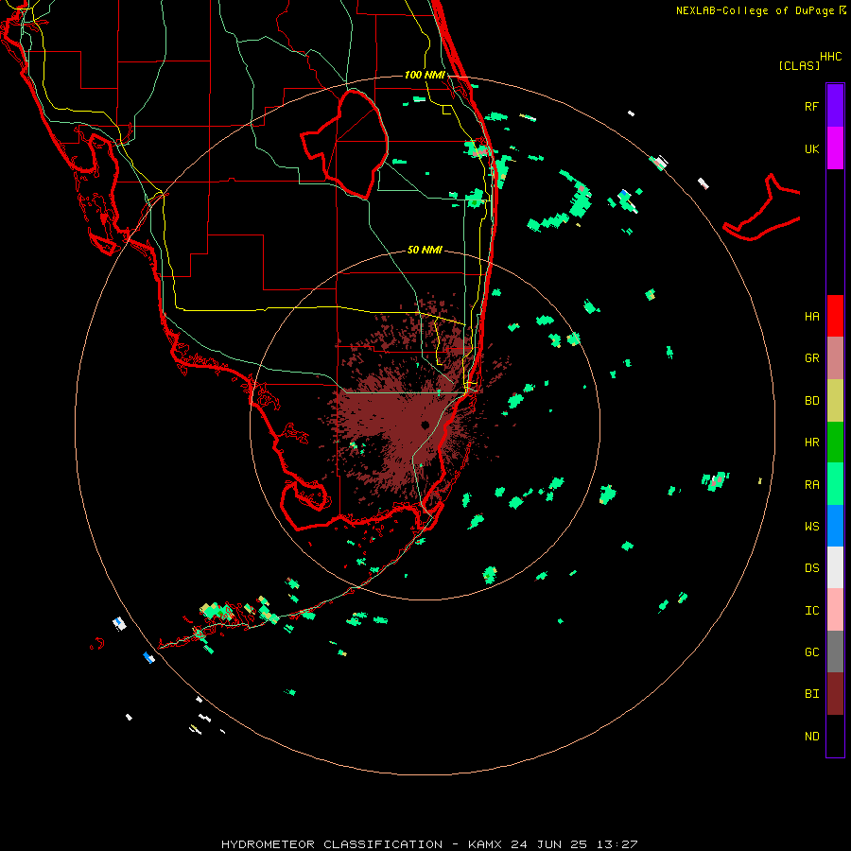Screen dimensions: 851x851
Task: Click the RF legend label
Action: coord(811,106)
